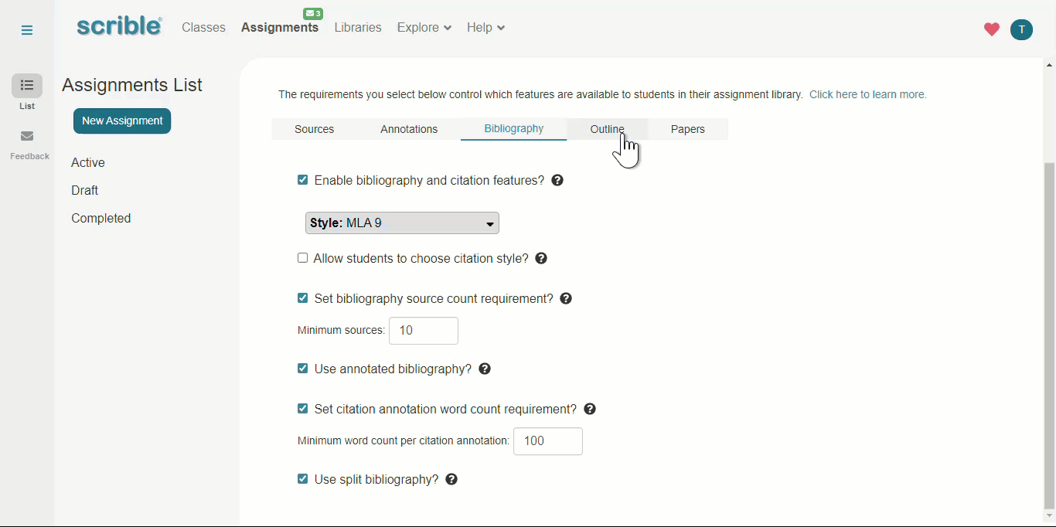Enable students to choose citation style
1056x527 pixels.
[x=302, y=257]
